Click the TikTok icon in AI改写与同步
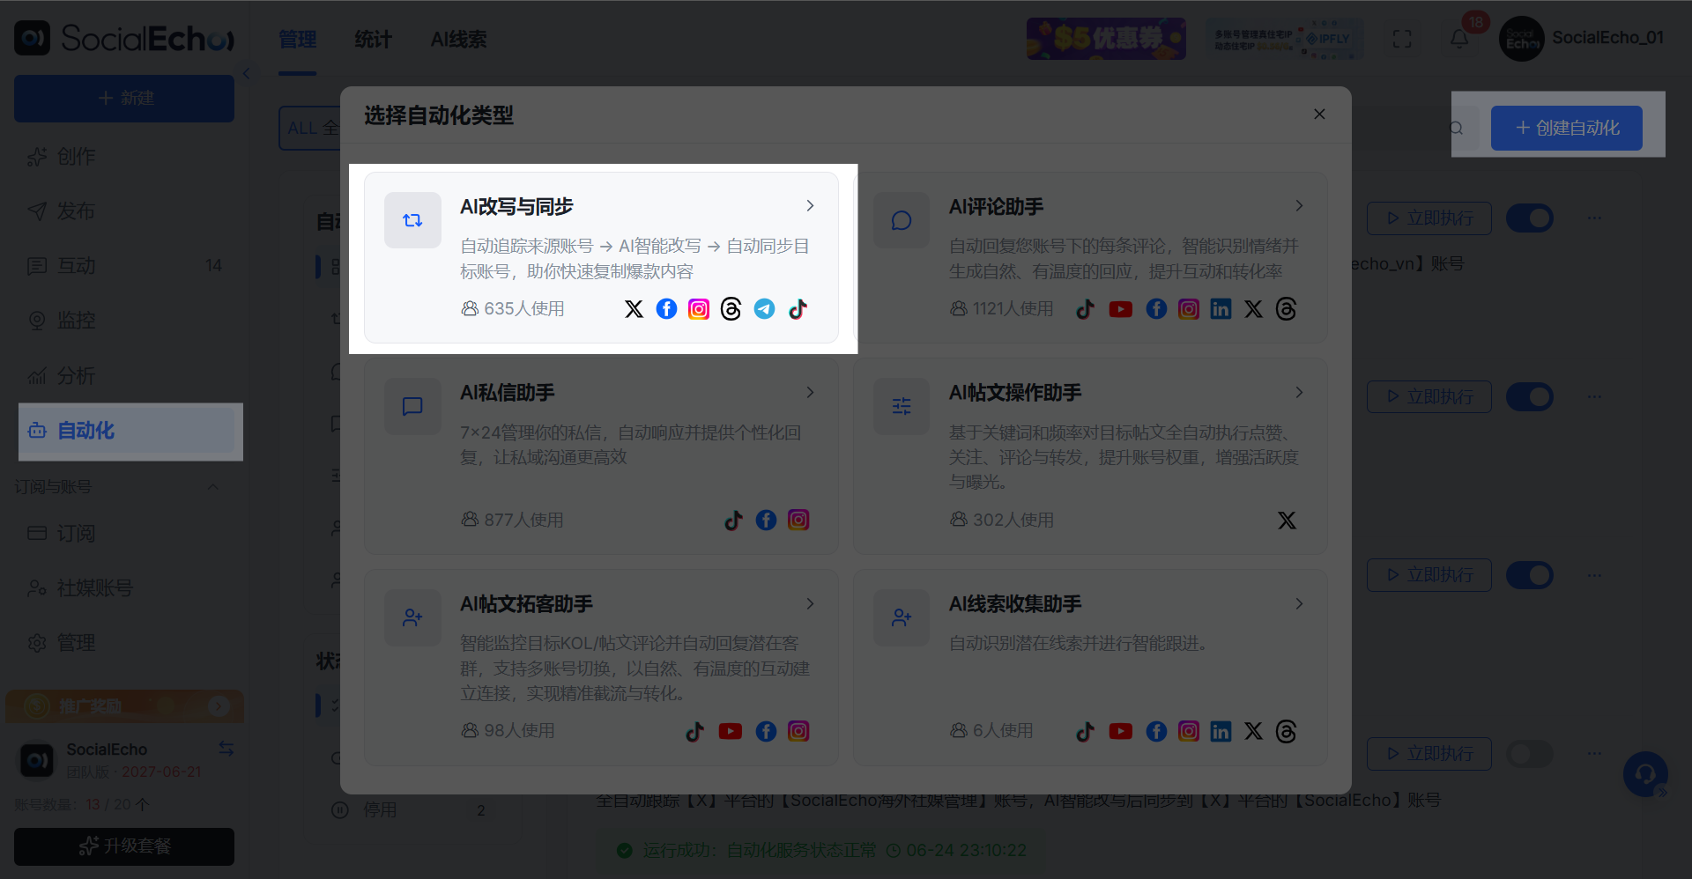 [x=798, y=309]
